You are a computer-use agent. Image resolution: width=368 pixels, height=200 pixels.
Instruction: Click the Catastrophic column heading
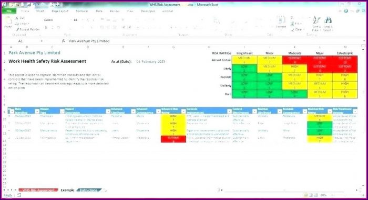coord(345,53)
